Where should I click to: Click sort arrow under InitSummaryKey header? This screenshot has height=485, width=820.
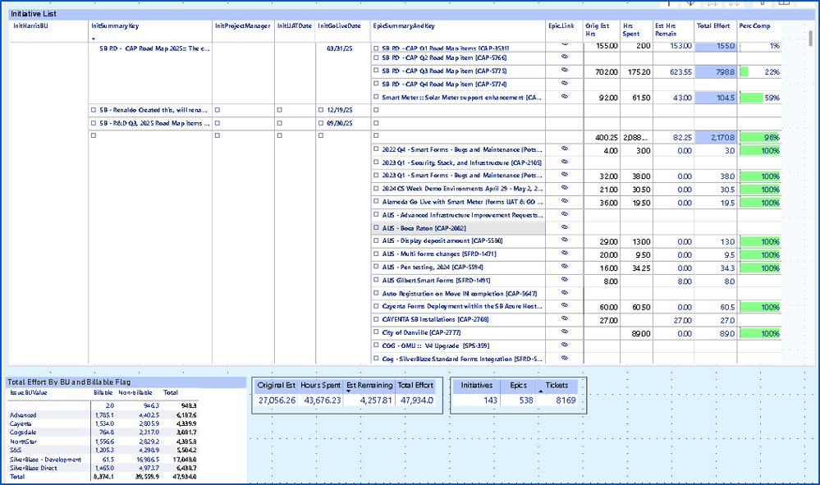click(x=94, y=39)
